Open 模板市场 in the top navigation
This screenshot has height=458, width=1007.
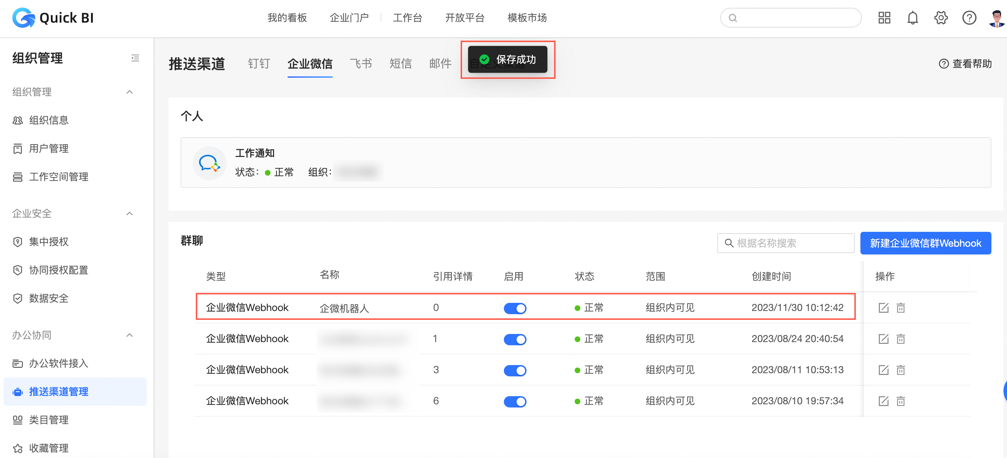point(527,18)
